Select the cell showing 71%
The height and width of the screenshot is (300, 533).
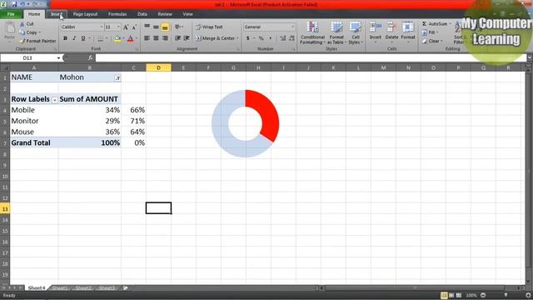(x=133, y=121)
